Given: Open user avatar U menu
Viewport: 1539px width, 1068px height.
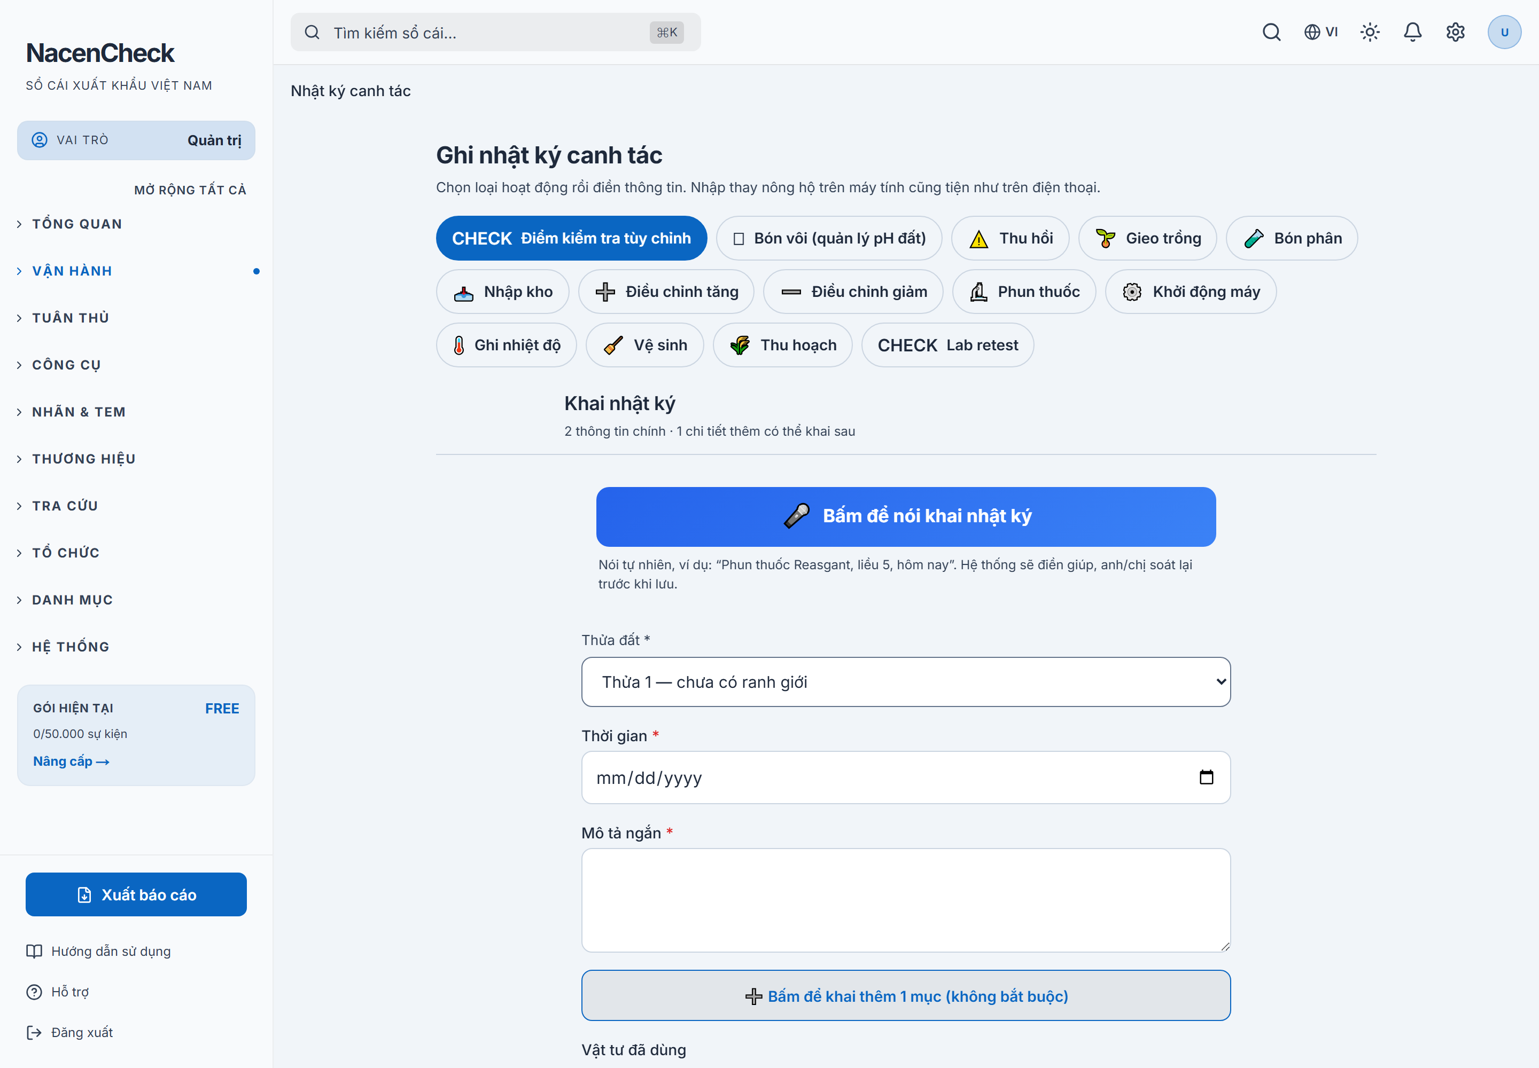Looking at the screenshot, I should click(x=1504, y=32).
